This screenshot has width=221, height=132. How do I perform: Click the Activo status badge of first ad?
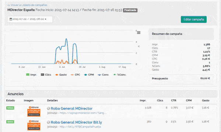10,108
